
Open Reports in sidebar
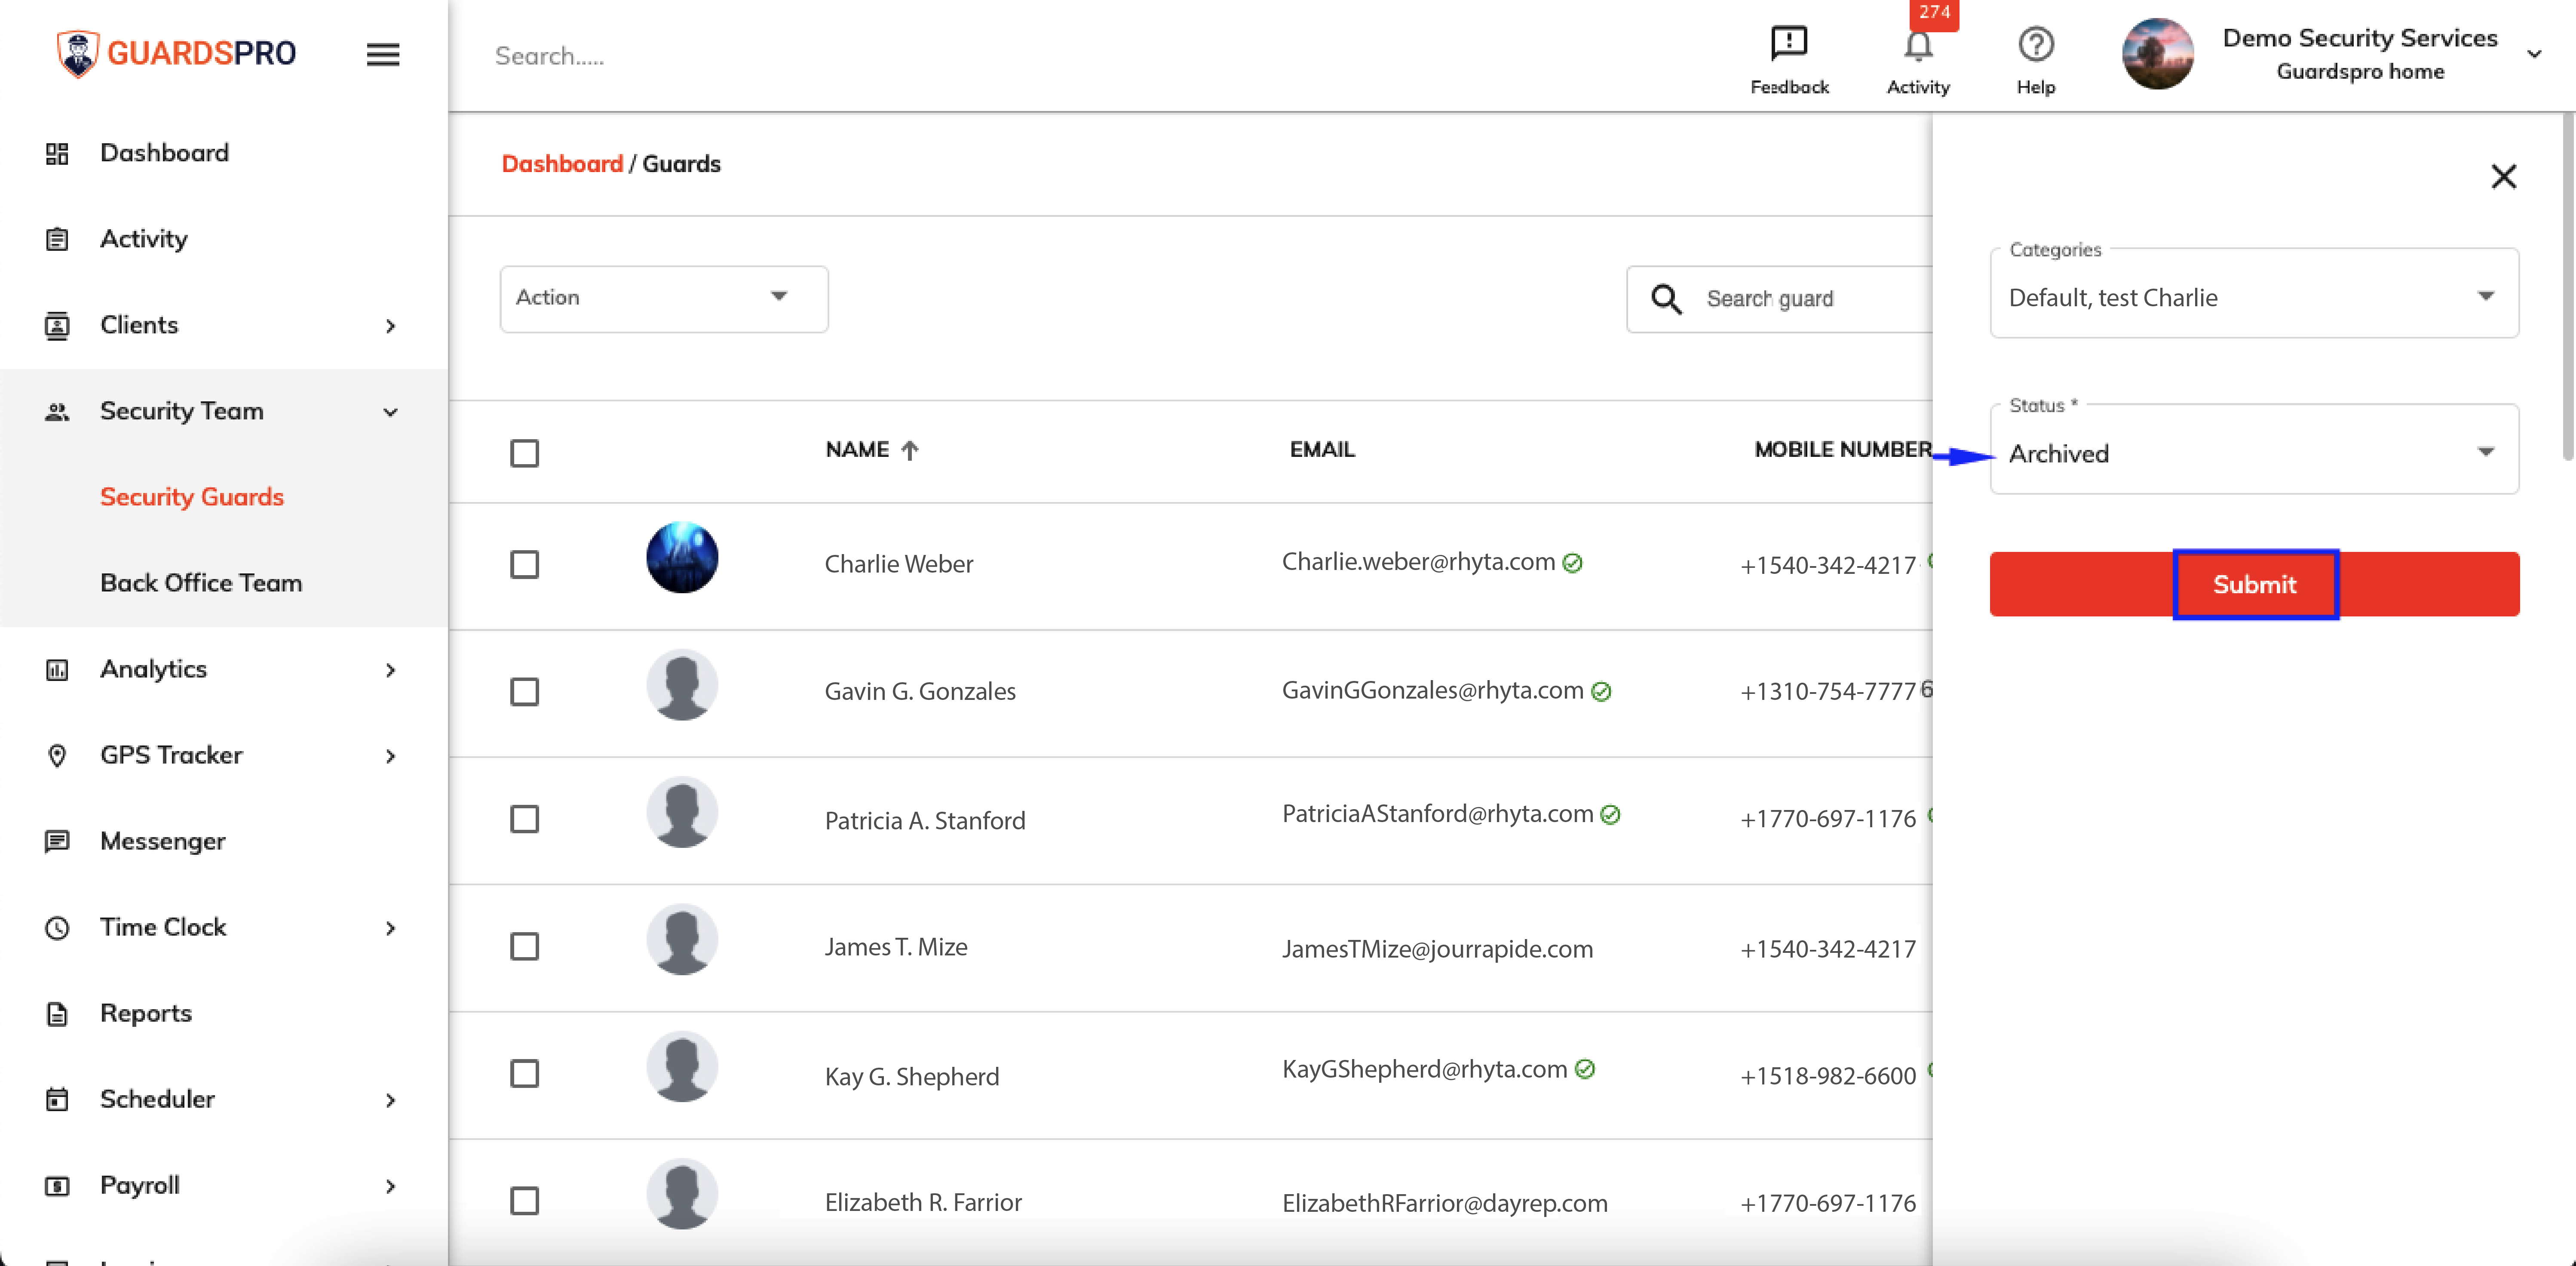pyautogui.click(x=146, y=1014)
